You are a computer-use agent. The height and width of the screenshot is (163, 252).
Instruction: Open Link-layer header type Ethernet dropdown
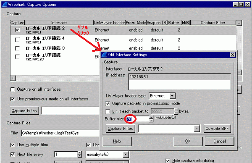coord(172,96)
